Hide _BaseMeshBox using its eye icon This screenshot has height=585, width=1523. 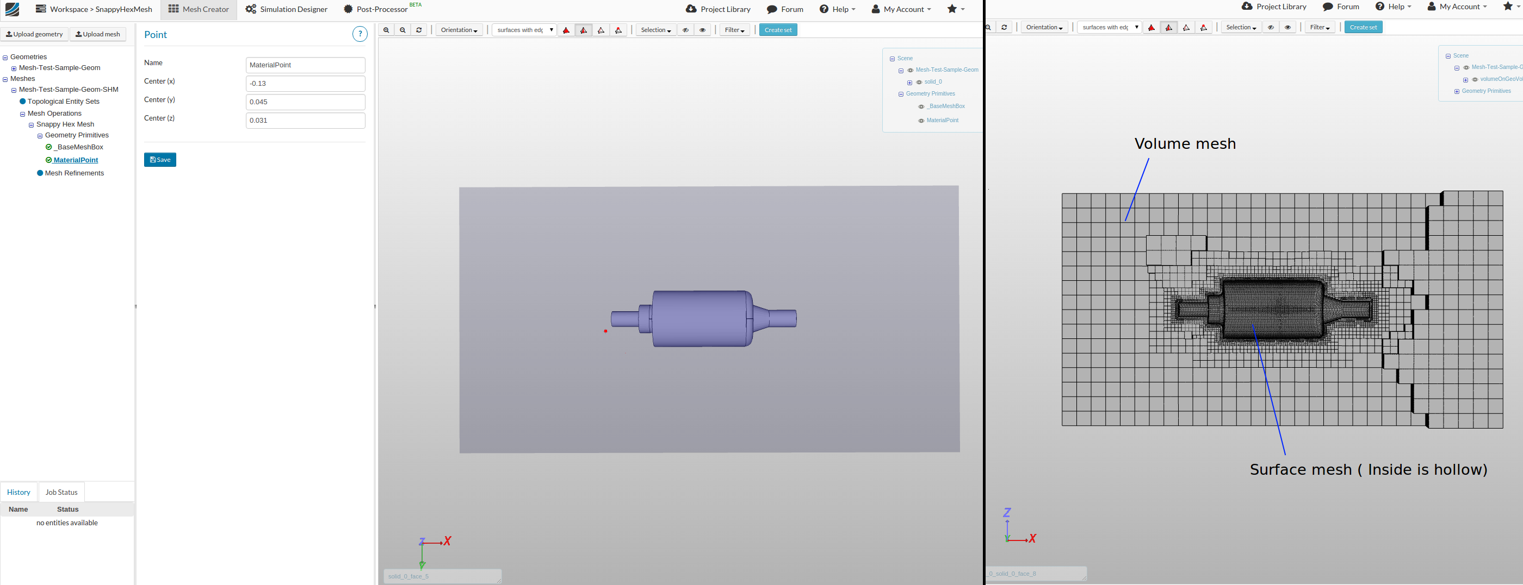point(920,107)
